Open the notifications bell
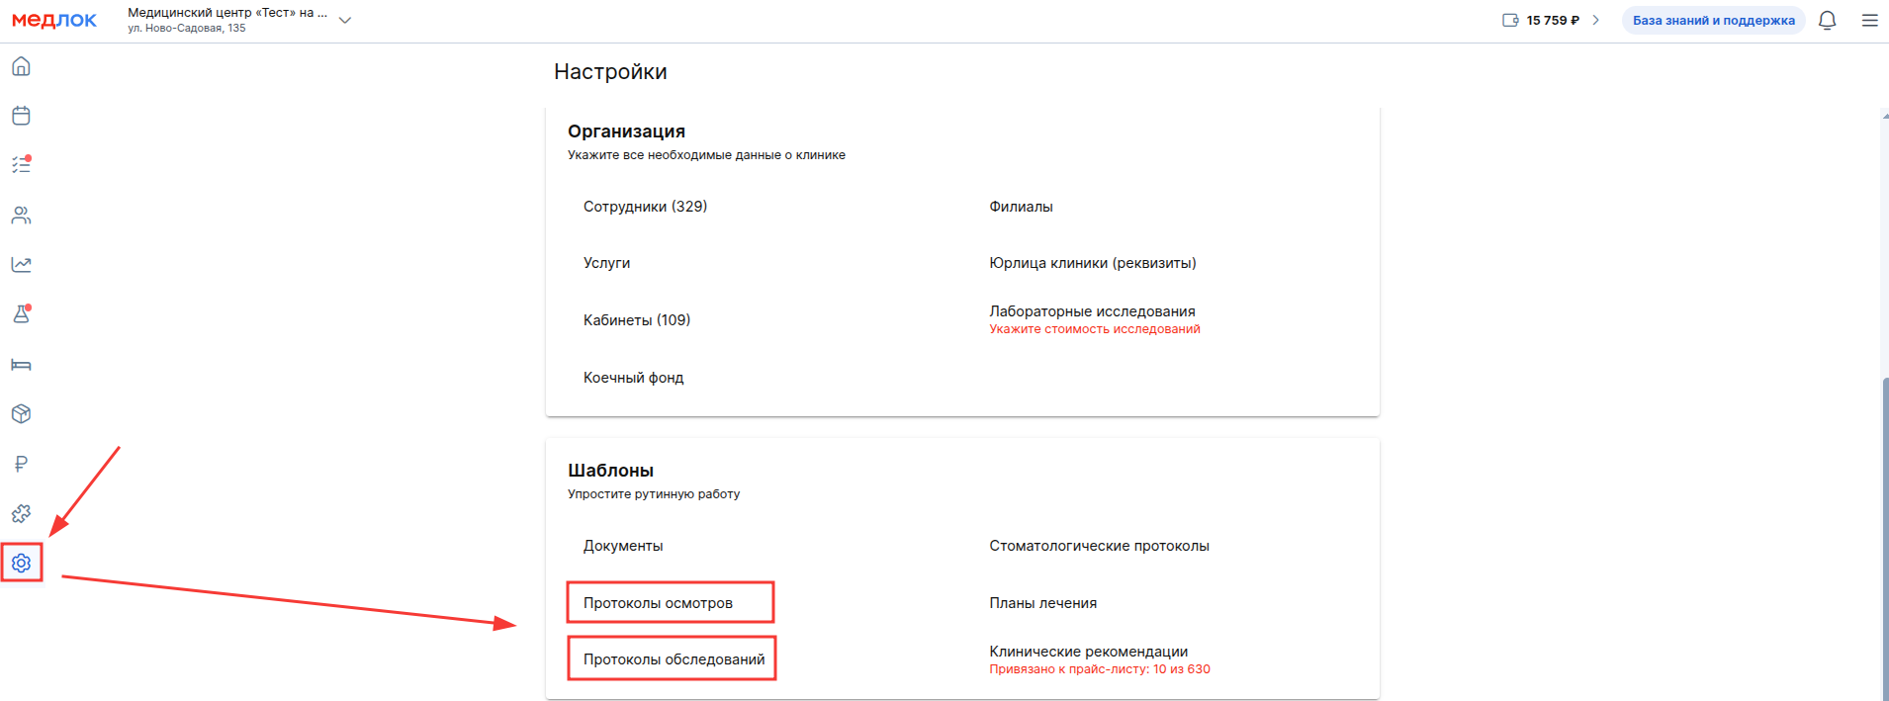This screenshot has height=701, width=1889. [x=1827, y=21]
